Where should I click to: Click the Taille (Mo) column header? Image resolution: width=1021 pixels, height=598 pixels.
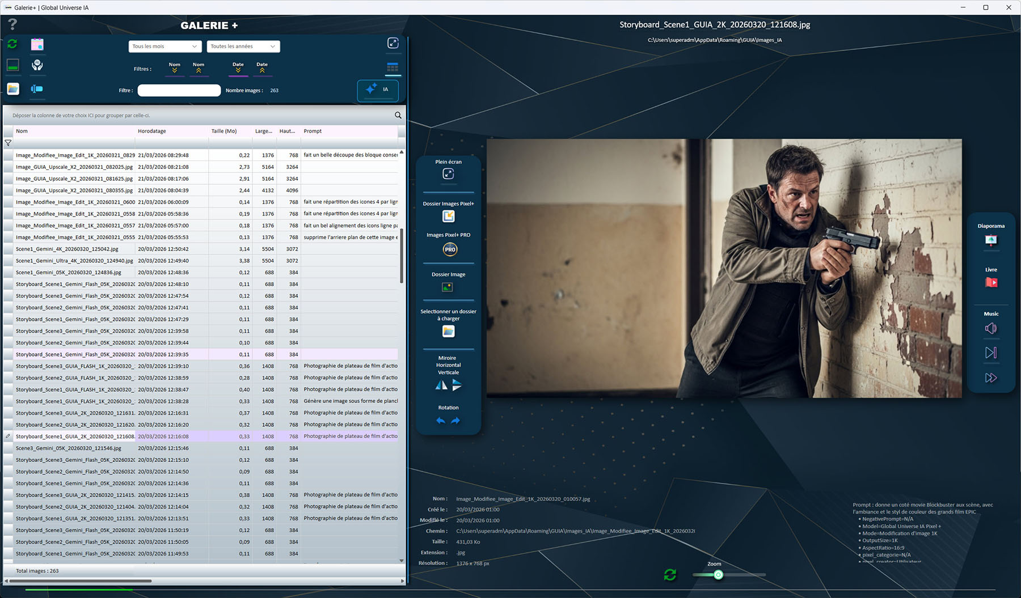pos(224,131)
